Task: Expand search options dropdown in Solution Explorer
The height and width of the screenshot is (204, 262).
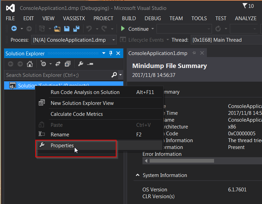Action: click(x=121, y=75)
